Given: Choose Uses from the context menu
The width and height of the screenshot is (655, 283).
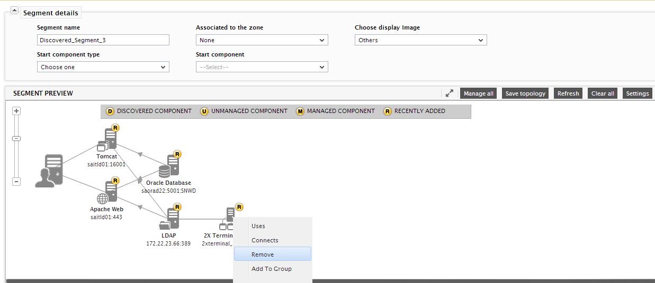Looking at the screenshot, I should click(273, 226).
